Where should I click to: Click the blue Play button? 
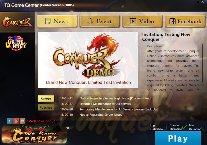(178, 138)
